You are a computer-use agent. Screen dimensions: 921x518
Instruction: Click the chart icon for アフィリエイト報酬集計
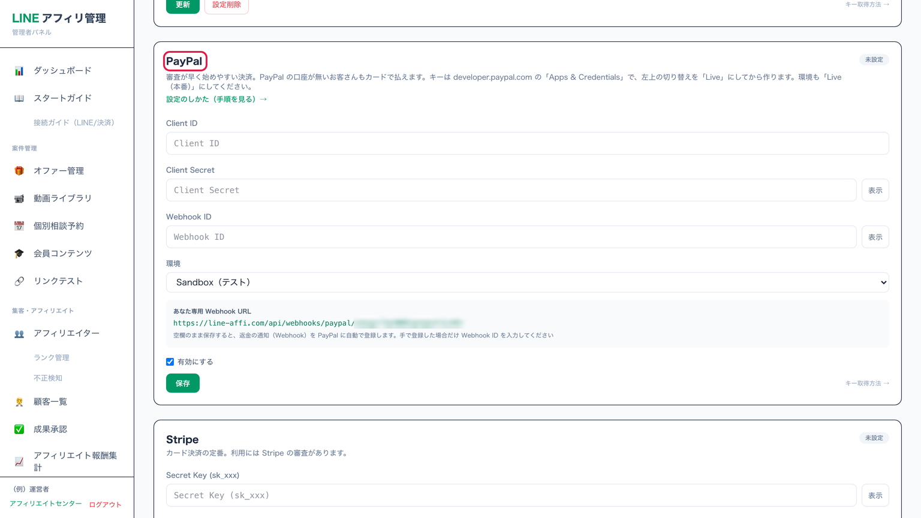(x=19, y=462)
